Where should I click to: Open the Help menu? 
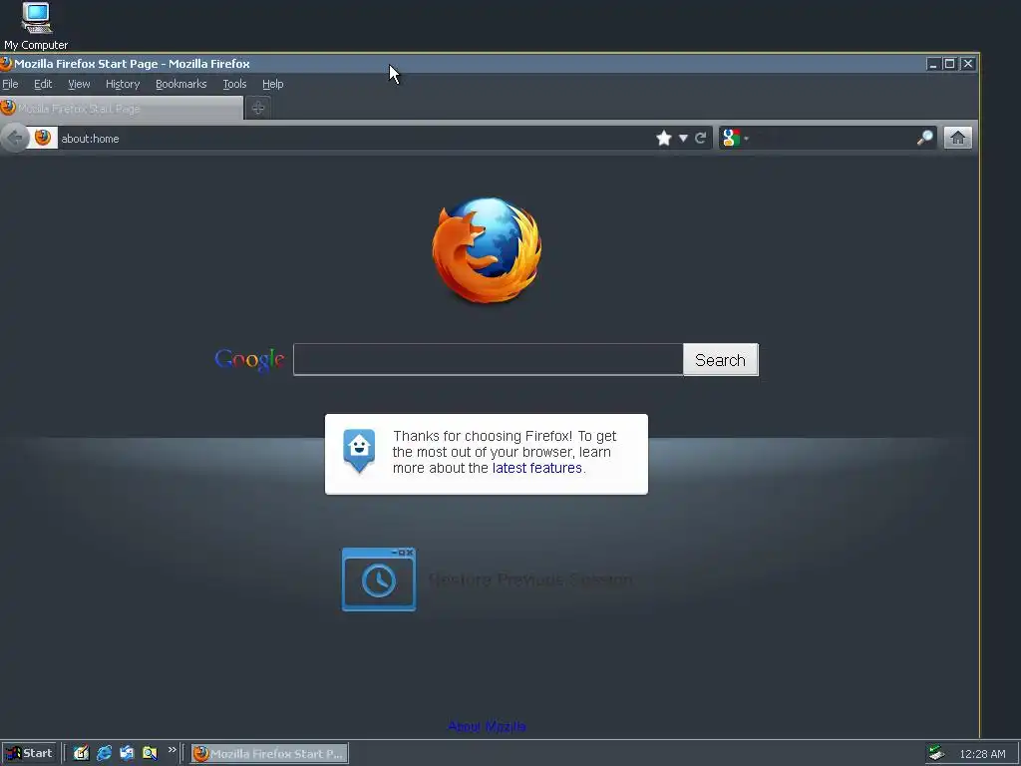pos(273,84)
